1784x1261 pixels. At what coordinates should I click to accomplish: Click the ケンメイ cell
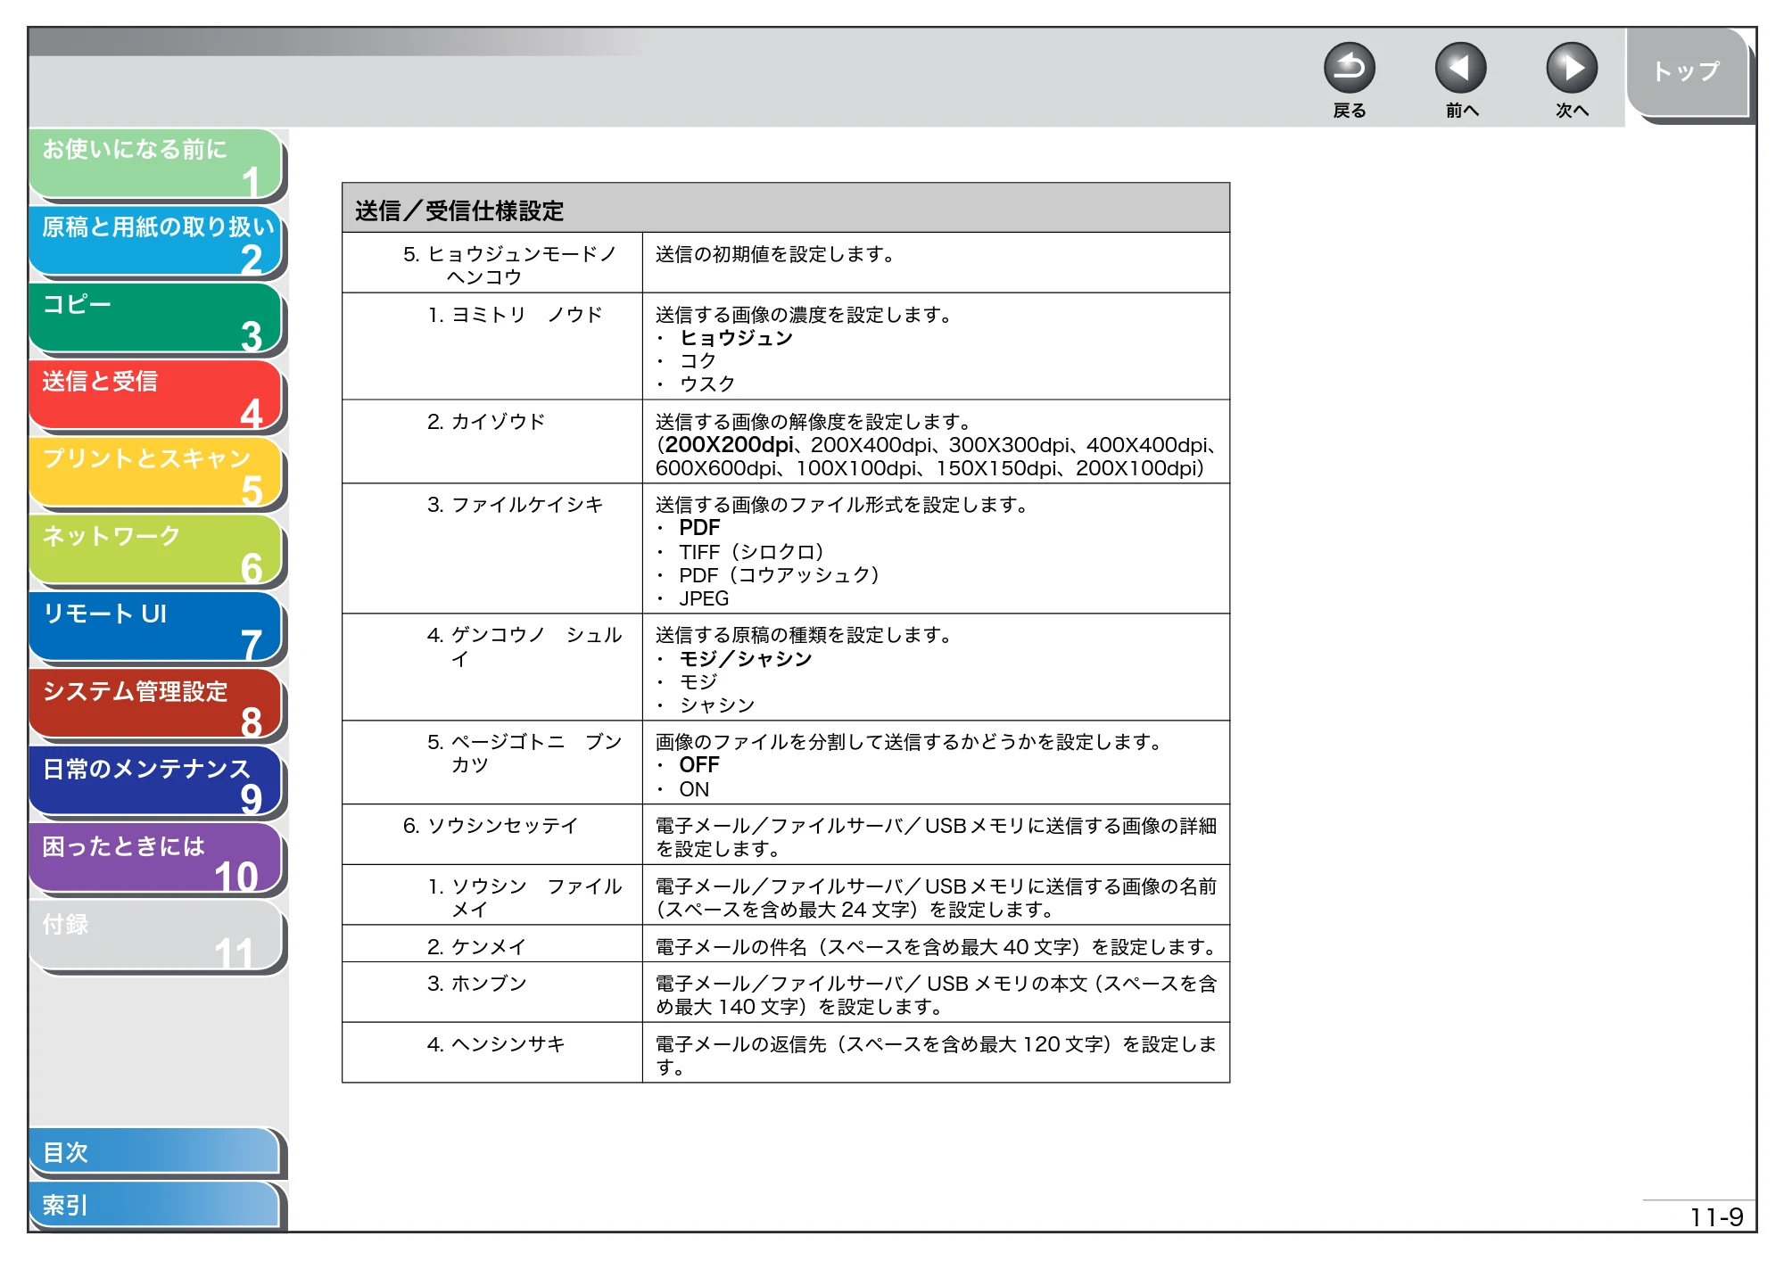pos(492,944)
